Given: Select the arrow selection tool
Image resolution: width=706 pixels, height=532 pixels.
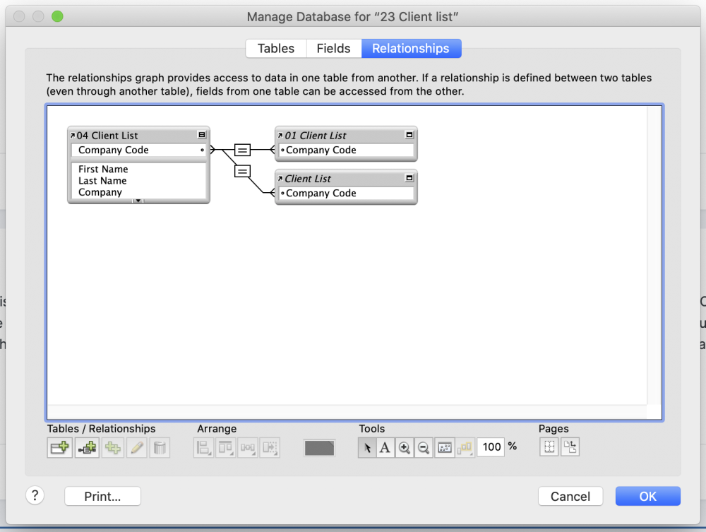Looking at the screenshot, I should pos(367,447).
